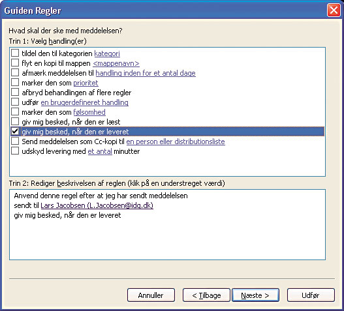Check 'Send meddelelsen som Cc-kopi til' box
The width and height of the screenshot is (344, 311).
tap(15, 141)
